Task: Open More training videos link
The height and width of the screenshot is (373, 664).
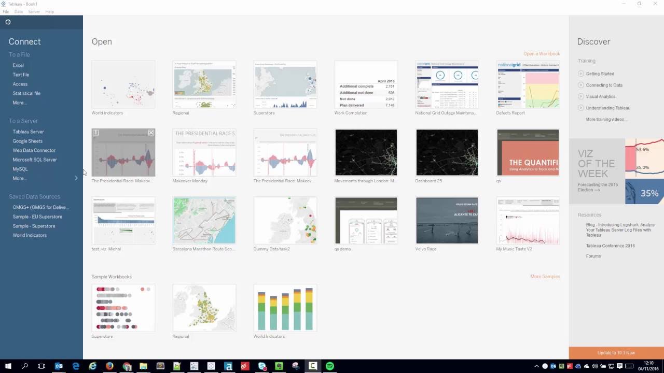Action: tap(606, 119)
